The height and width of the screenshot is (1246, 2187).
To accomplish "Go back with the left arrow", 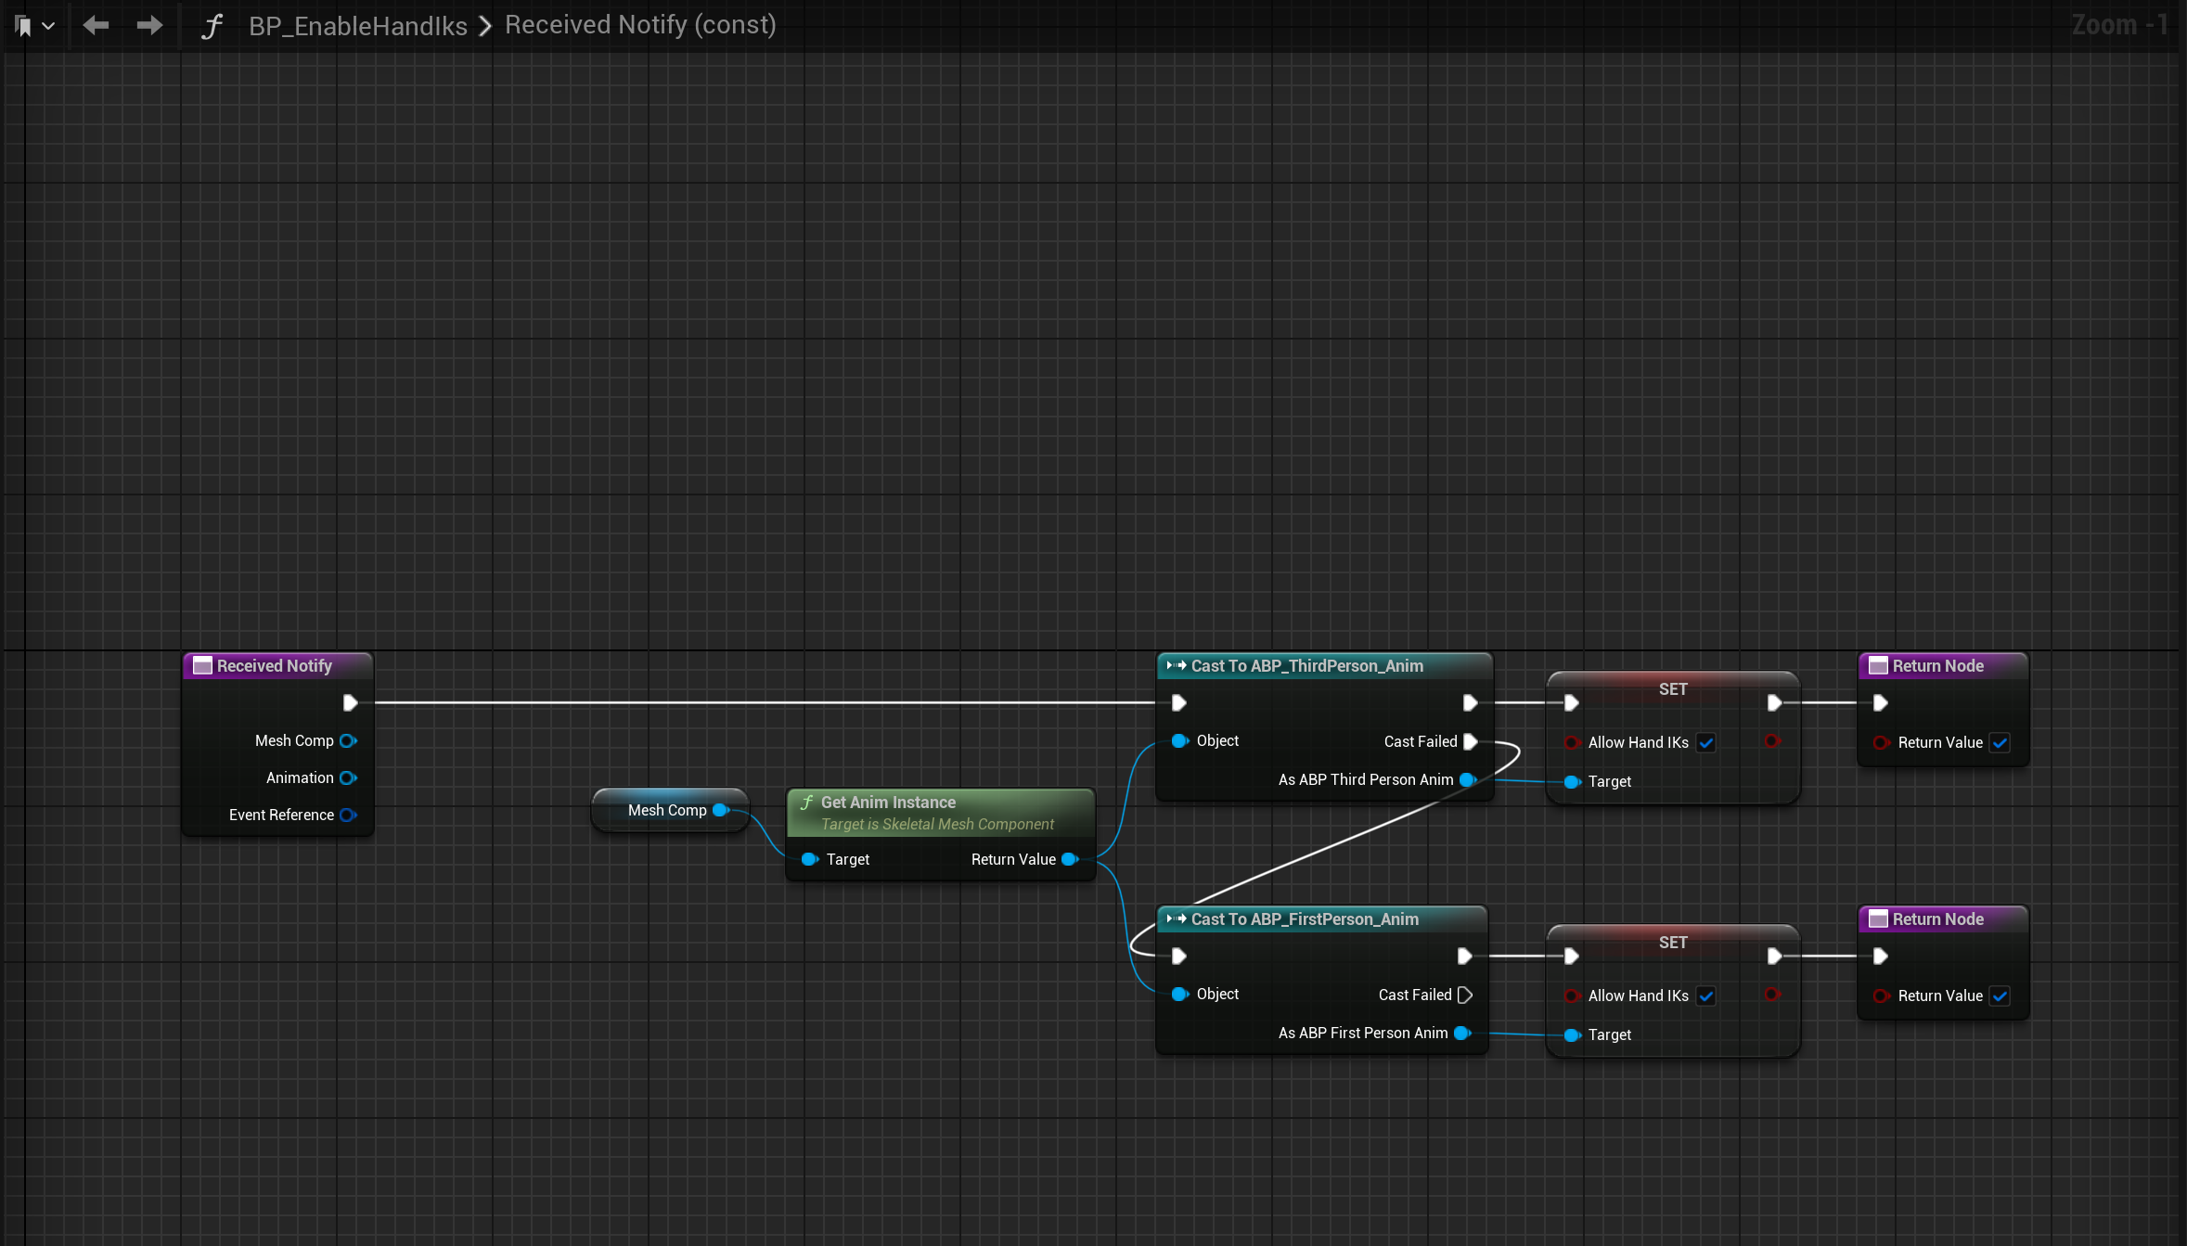I will (96, 25).
